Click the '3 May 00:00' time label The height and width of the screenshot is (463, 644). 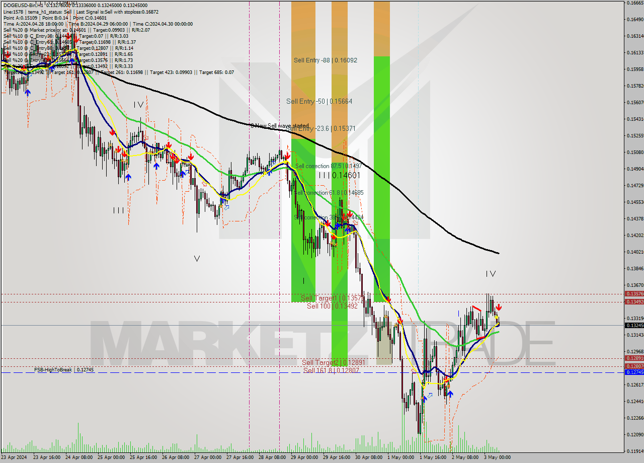pyautogui.click(x=497, y=457)
